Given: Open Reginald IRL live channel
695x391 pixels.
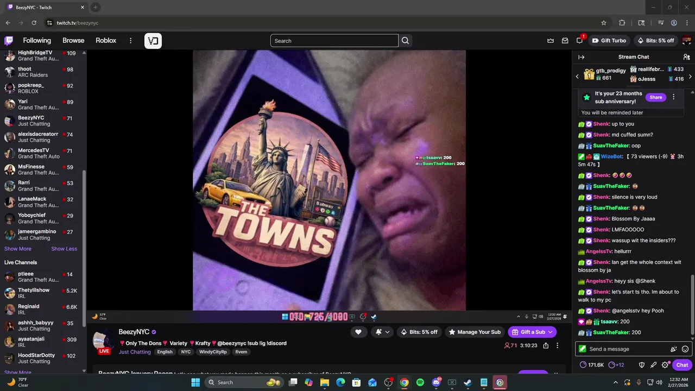Looking at the screenshot, I should [x=42, y=310].
